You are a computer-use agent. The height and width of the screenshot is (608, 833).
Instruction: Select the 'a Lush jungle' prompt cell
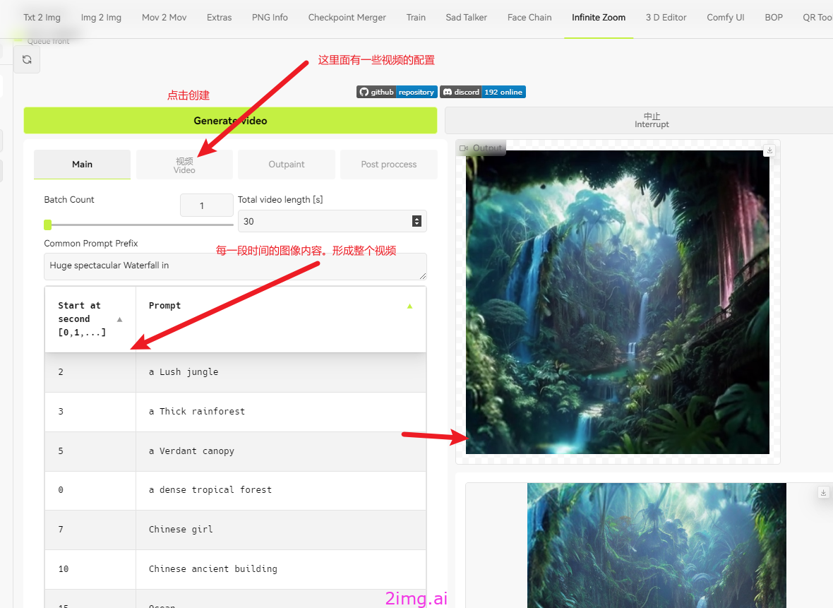(x=281, y=373)
